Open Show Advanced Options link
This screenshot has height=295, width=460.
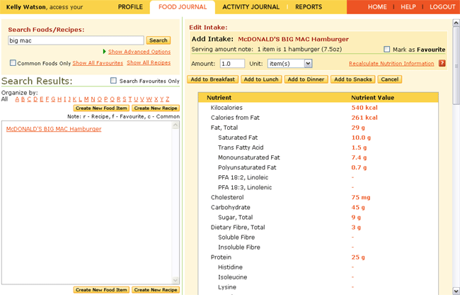139,52
